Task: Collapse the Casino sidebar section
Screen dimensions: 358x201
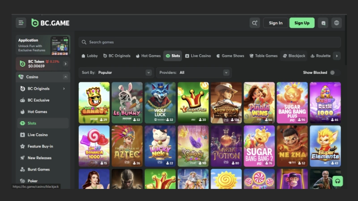Action: tap(65, 77)
